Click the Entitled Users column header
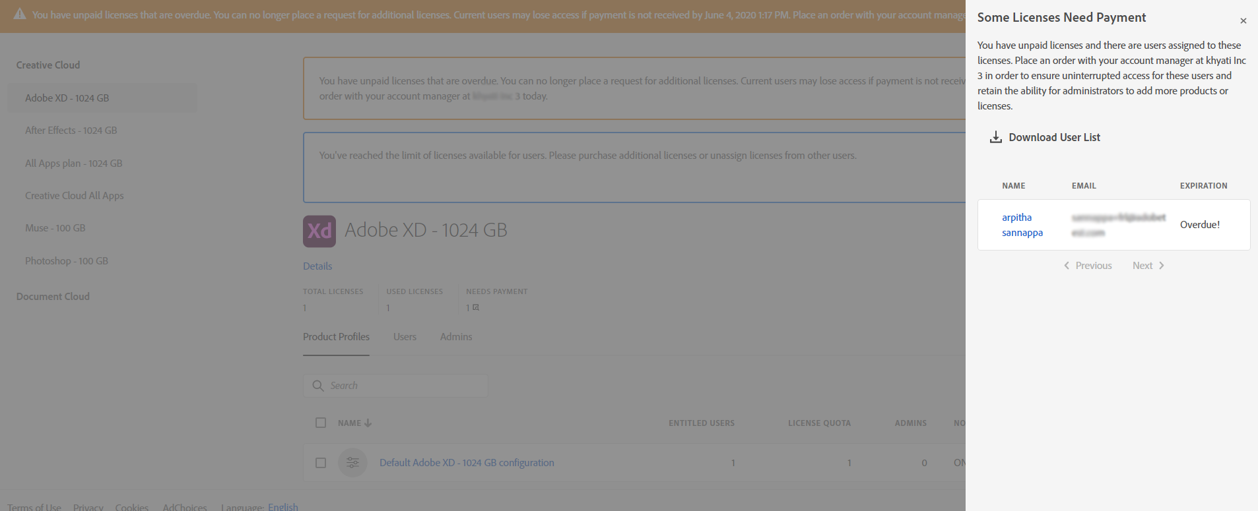 tap(702, 423)
